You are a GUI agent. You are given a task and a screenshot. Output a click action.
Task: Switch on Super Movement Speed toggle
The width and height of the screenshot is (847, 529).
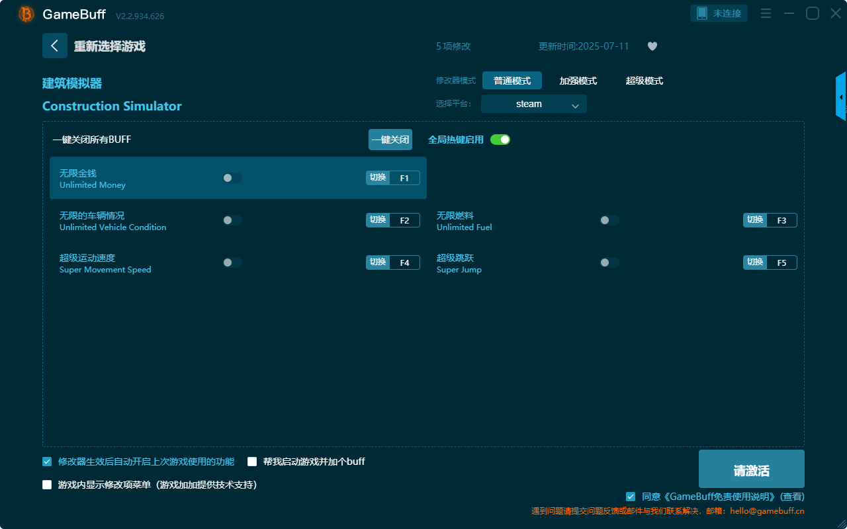(x=232, y=263)
